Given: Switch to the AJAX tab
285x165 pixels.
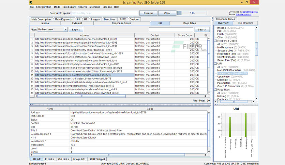Looking at the screenshot, I should point(122,19).
